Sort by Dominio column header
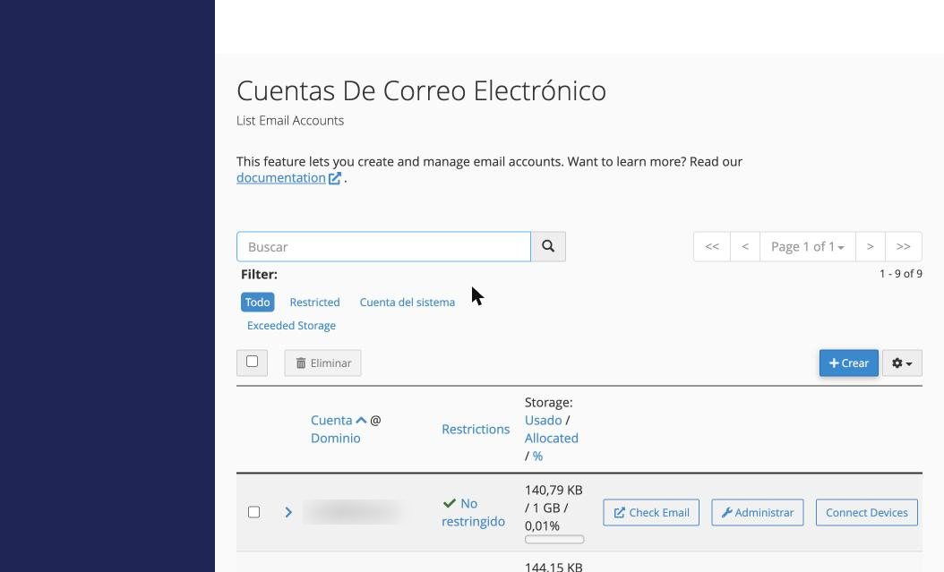 (335, 439)
